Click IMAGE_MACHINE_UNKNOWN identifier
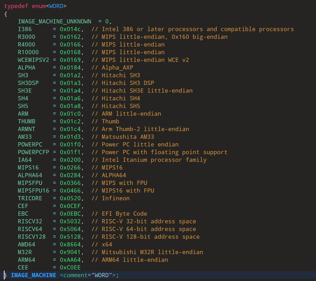 55,21
